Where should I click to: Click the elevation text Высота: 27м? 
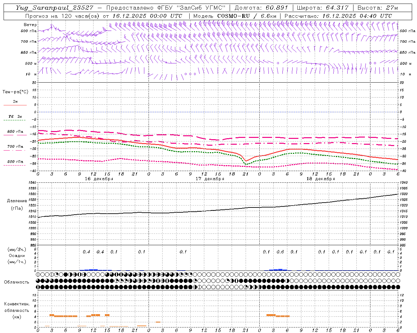[x=378, y=8]
